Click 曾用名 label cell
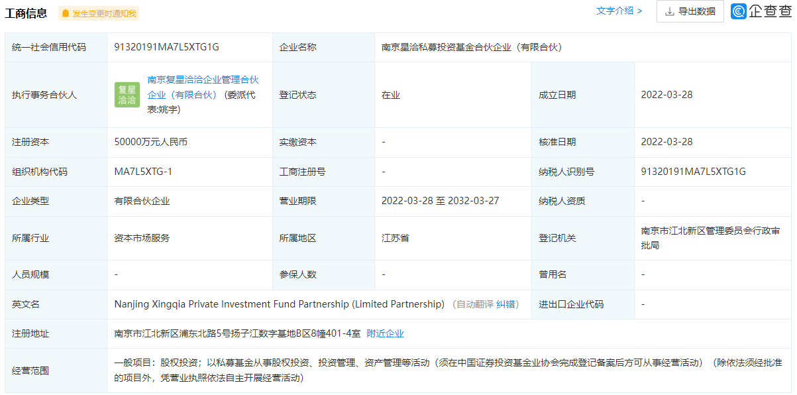 [583, 274]
